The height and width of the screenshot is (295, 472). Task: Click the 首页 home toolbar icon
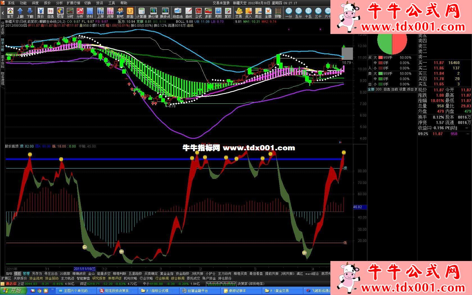tap(10, 13)
